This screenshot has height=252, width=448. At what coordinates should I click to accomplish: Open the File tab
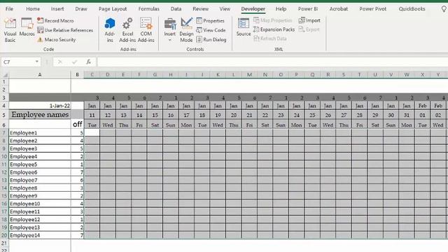coord(9,9)
